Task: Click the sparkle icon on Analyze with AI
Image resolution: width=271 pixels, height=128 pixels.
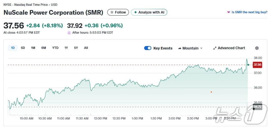Action: pyautogui.click(x=135, y=12)
